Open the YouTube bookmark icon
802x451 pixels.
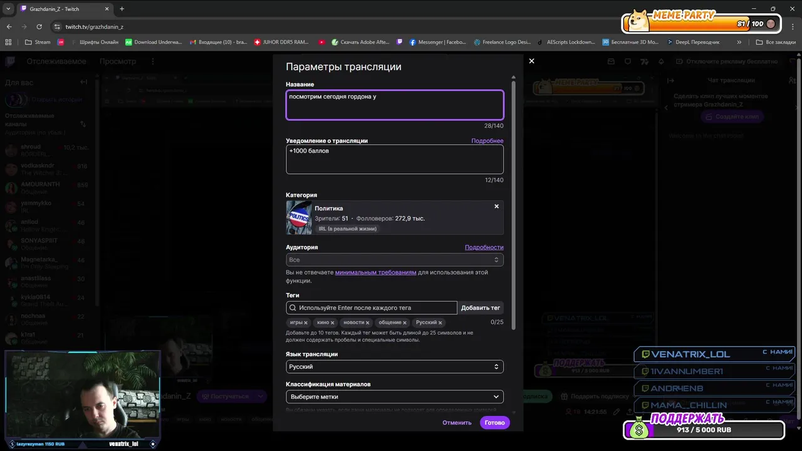click(321, 42)
